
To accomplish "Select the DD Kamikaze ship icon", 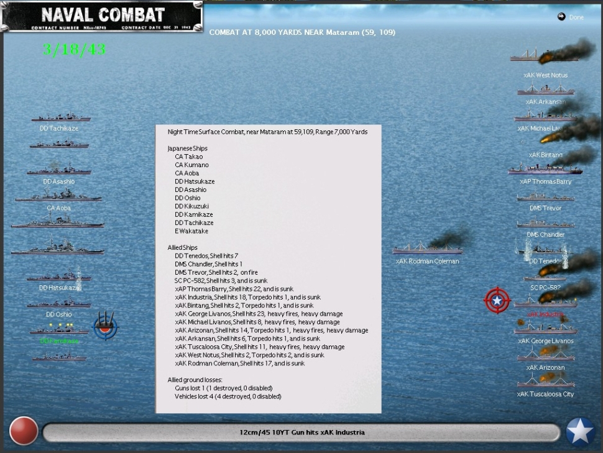I will coord(59,329).
